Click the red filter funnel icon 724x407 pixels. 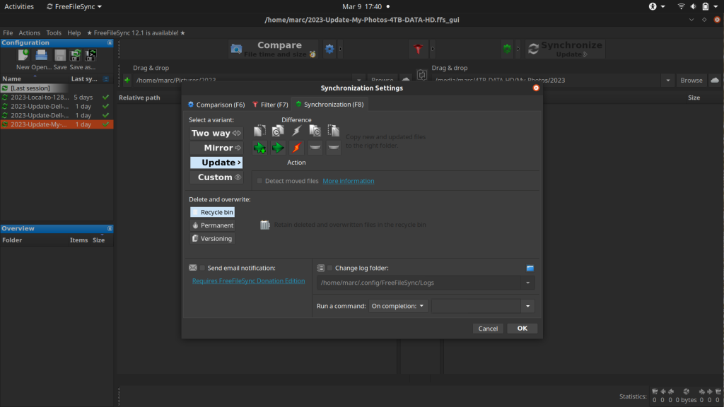pos(419,49)
